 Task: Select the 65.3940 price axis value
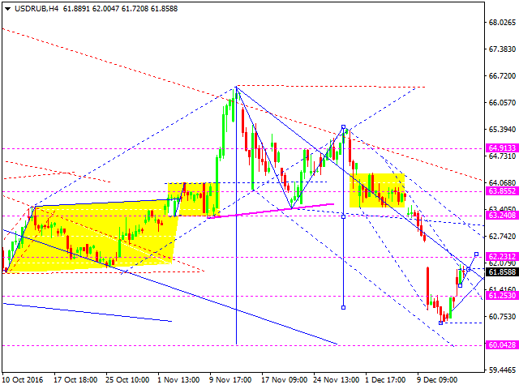tap(502, 130)
